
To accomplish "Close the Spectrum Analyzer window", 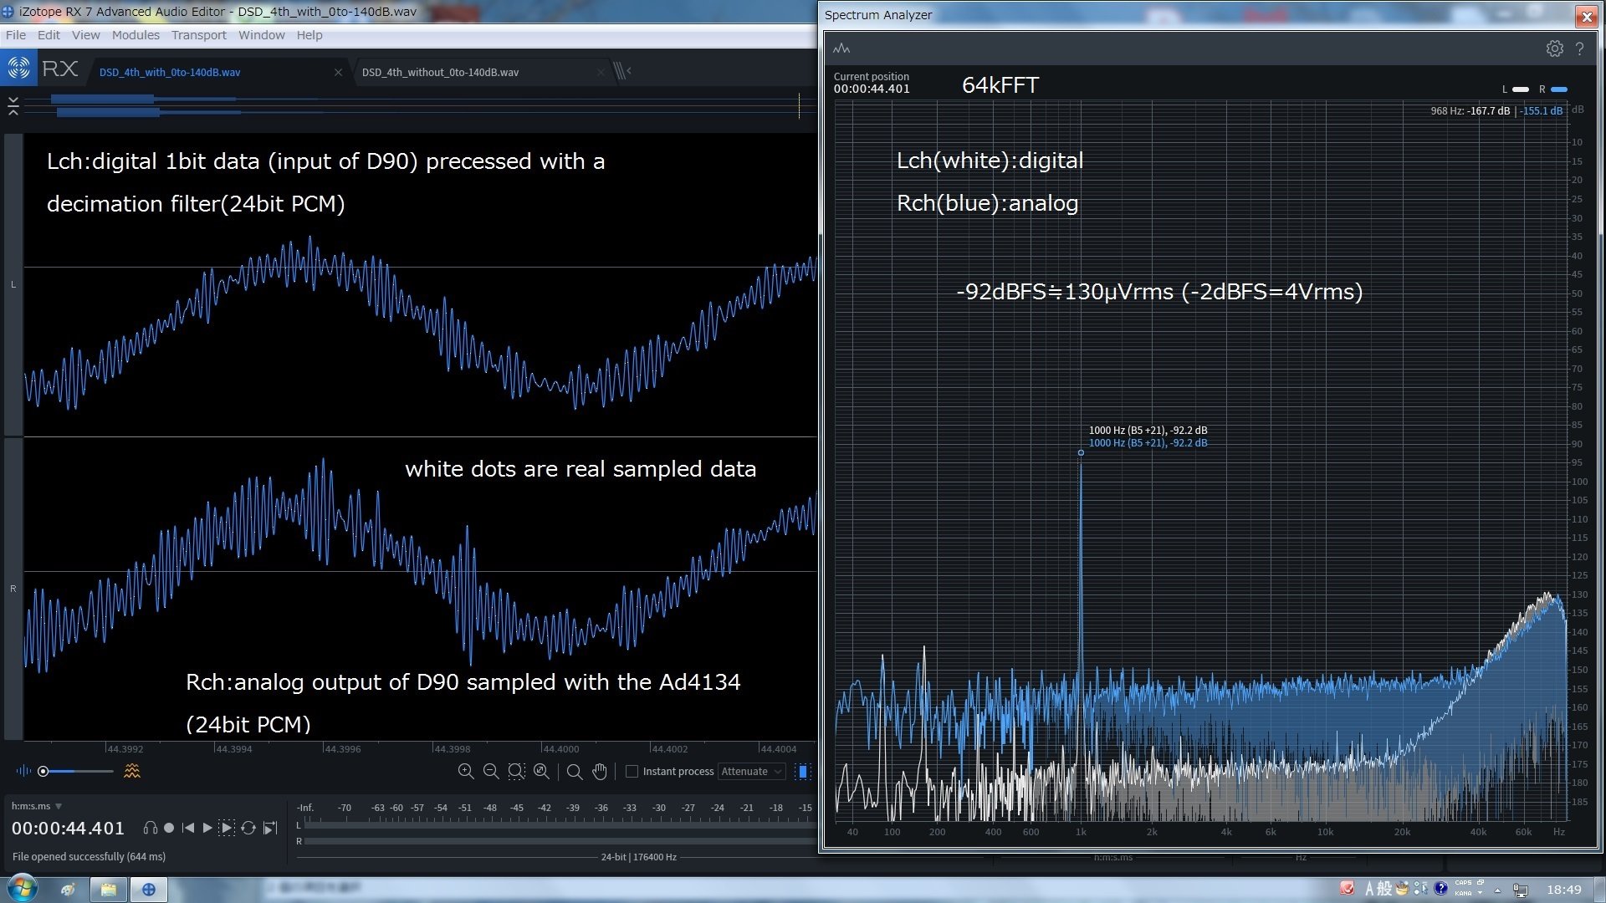I will (1586, 16).
